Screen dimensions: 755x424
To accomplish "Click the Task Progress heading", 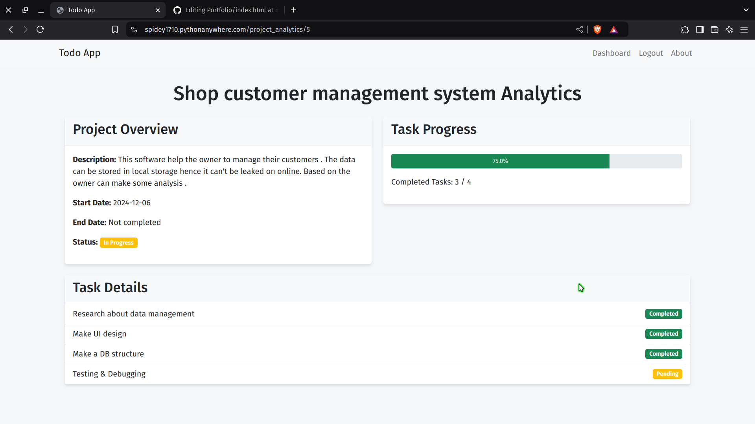I will coord(434,129).
